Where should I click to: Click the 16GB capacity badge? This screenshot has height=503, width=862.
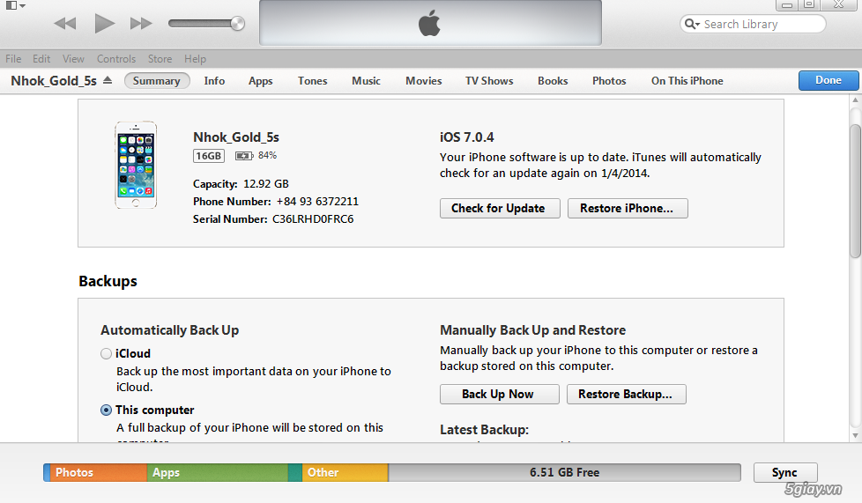[208, 156]
